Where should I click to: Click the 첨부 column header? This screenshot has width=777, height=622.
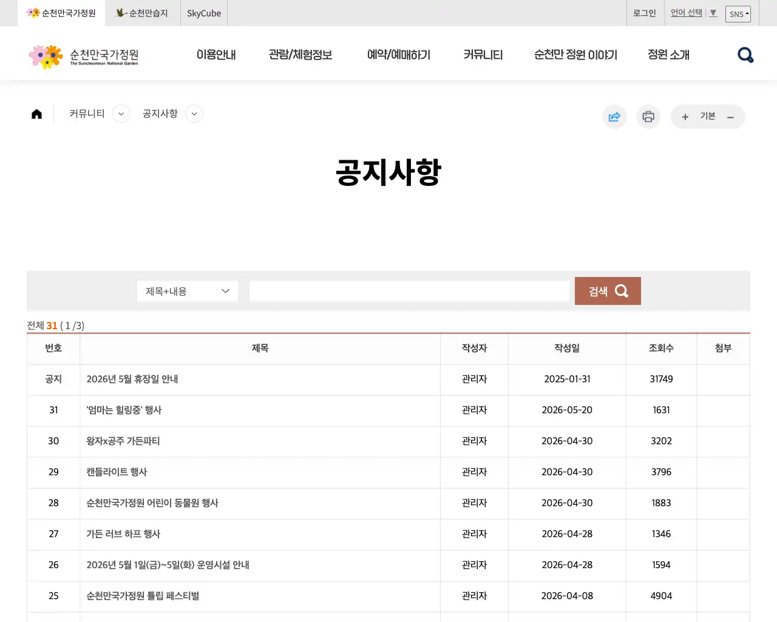(723, 348)
